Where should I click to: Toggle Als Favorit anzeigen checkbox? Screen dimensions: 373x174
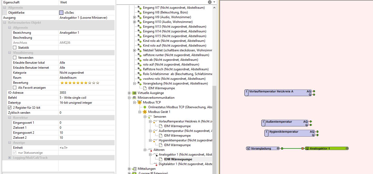pyautogui.click(x=15, y=88)
